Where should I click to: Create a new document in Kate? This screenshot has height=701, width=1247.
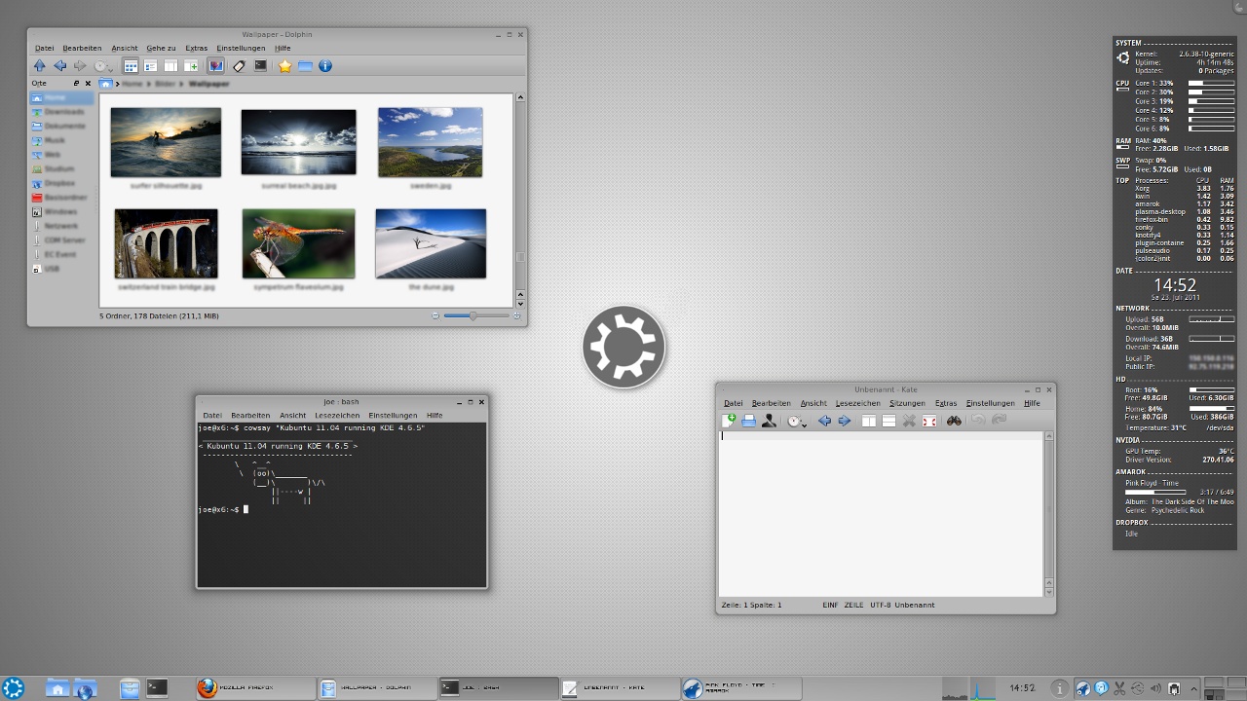tap(729, 421)
